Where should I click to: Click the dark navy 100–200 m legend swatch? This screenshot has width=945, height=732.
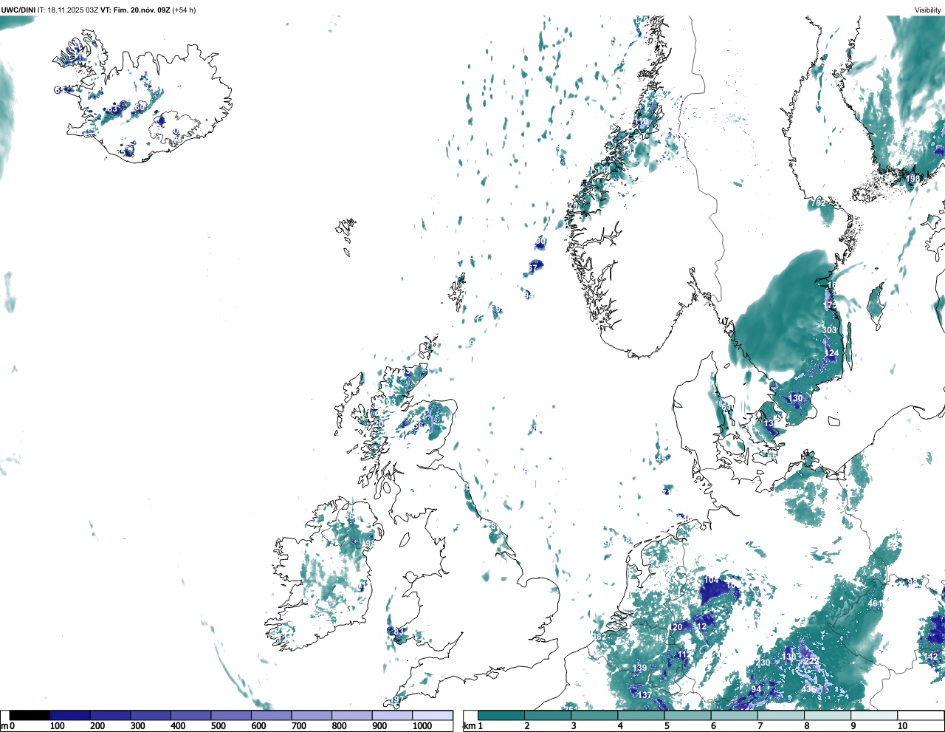click(70, 715)
